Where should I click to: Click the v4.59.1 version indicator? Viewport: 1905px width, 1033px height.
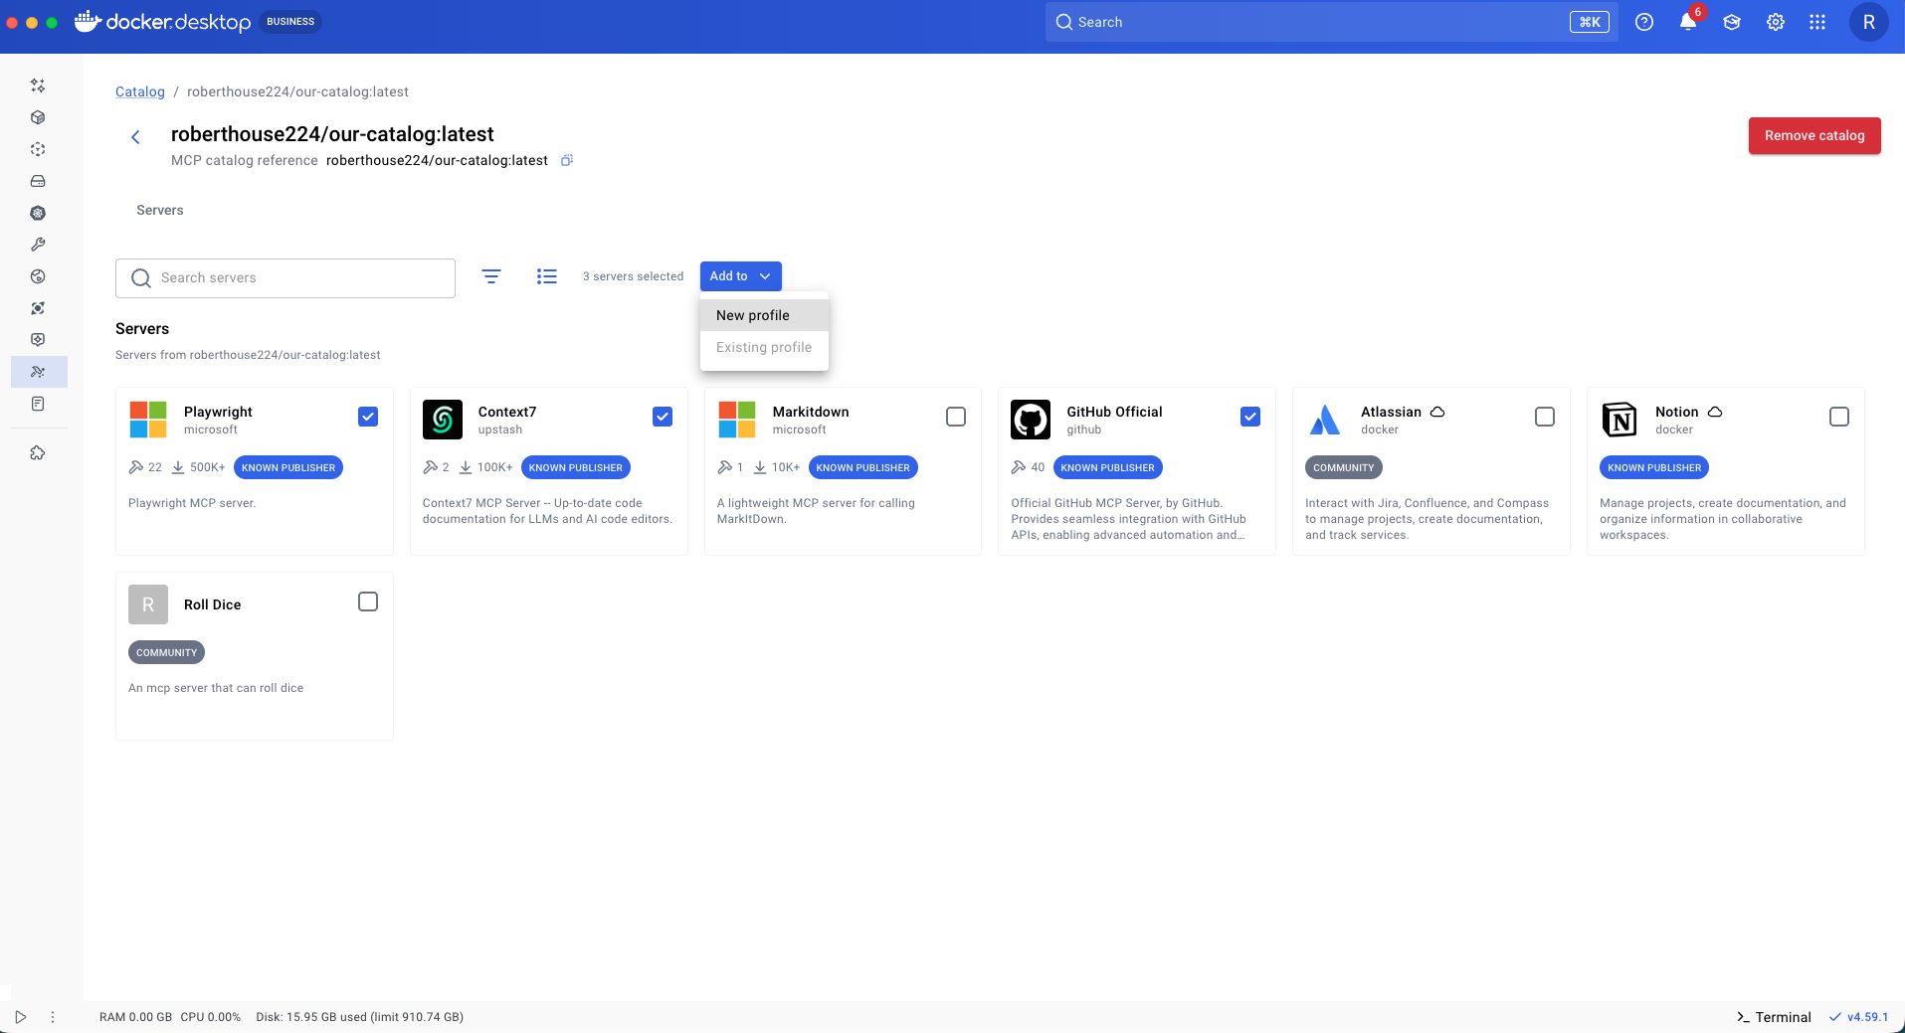pos(1858,1017)
